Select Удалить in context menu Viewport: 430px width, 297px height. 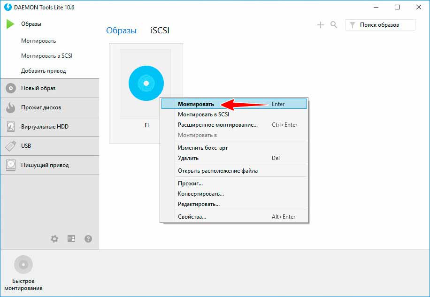click(234, 158)
